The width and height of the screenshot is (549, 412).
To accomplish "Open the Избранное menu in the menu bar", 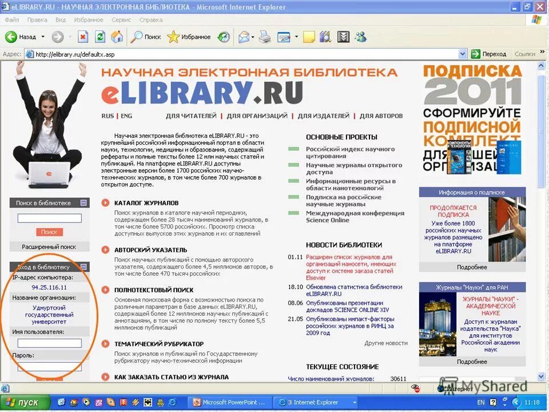I will 89,19.
